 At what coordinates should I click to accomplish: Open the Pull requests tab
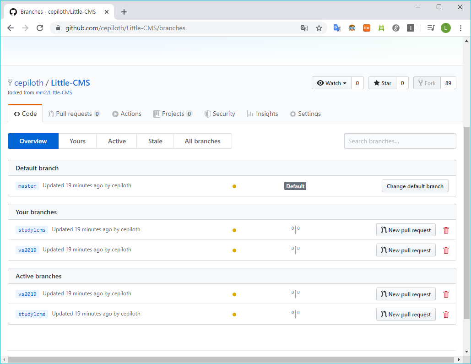click(x=74, y=114)
